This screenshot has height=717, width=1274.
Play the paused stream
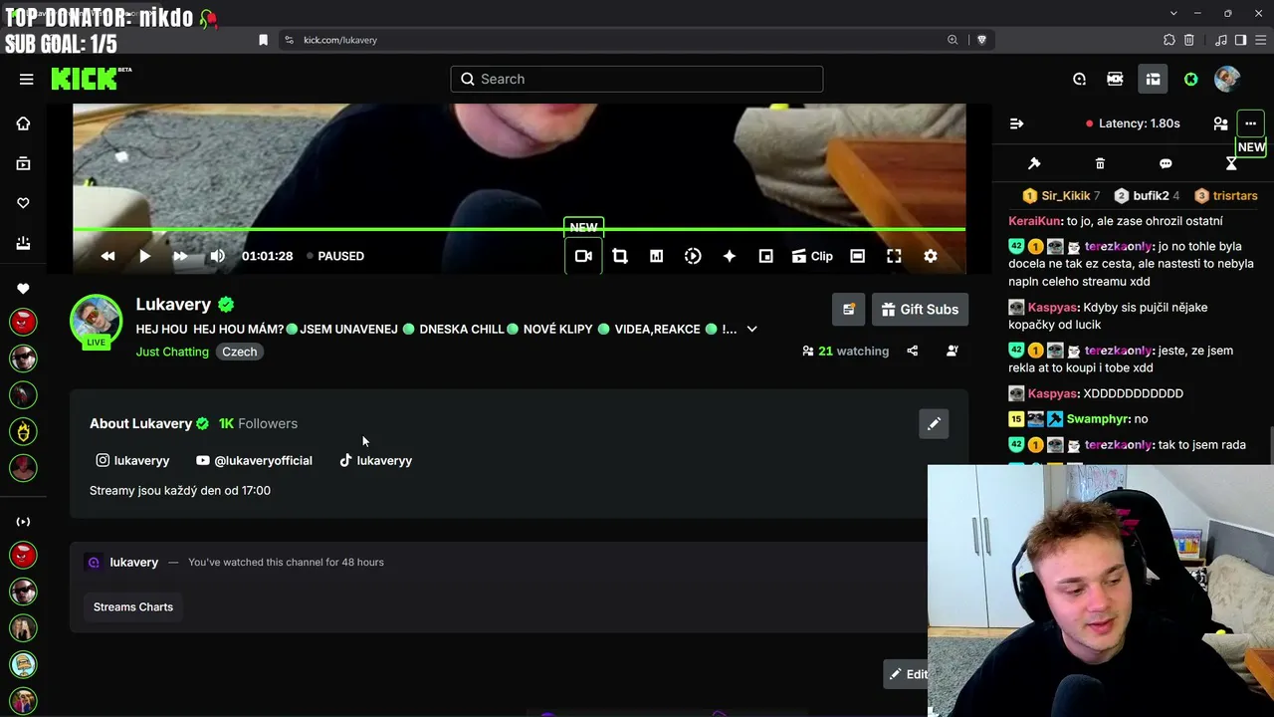(x=144, y=256)
